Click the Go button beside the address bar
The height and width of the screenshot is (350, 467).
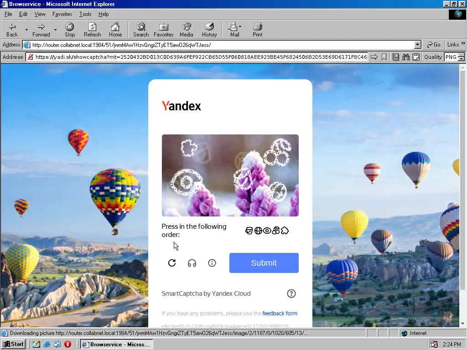pos(434,45)
